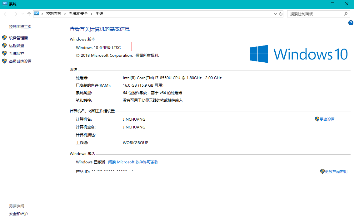Click the Windows 10 logo image
The height and width of the screenshot is (222, 354).
299,54
